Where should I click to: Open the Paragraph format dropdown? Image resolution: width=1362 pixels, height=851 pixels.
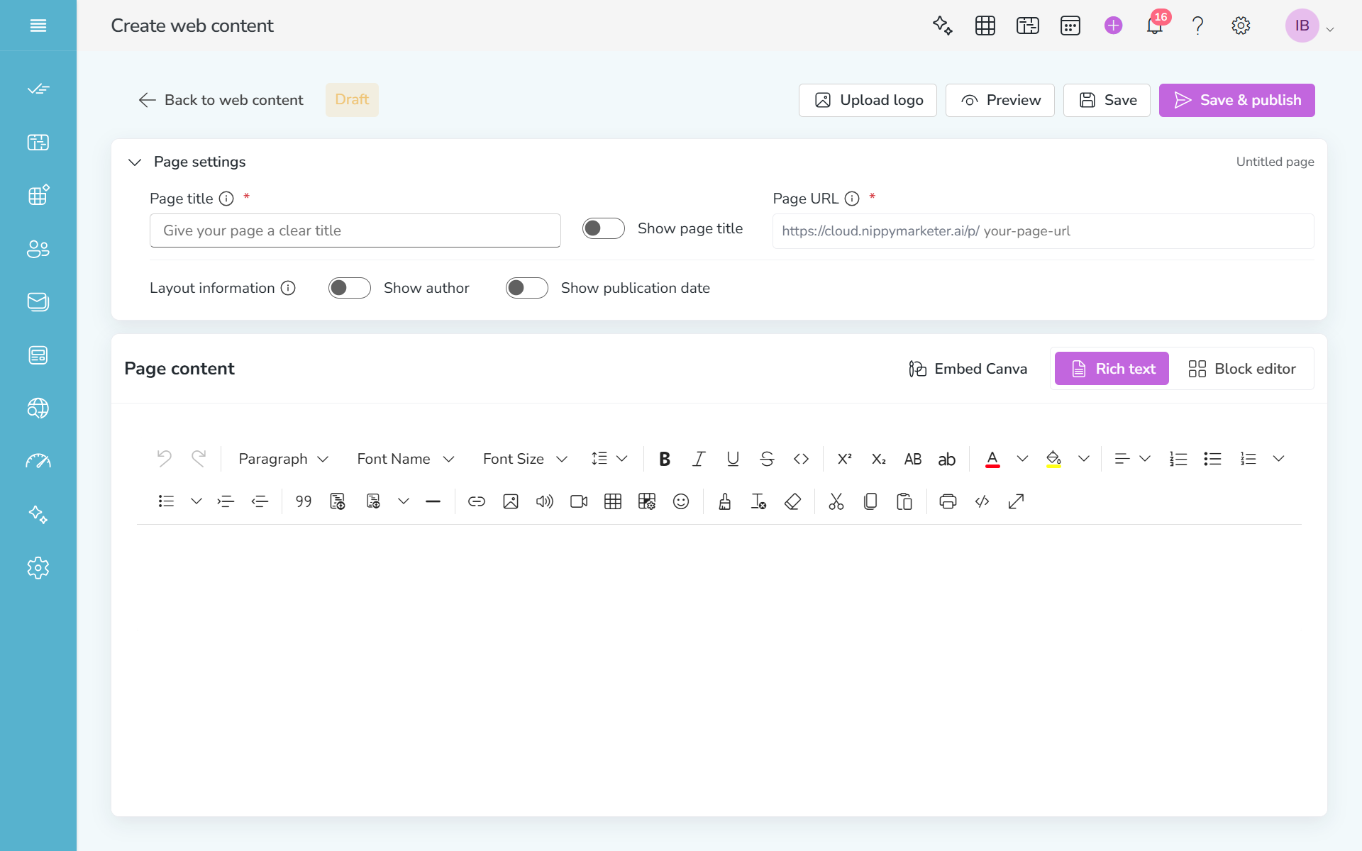point(284,459)
